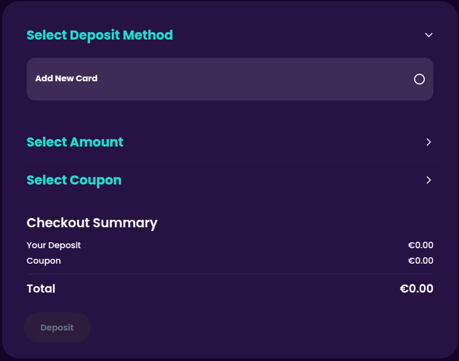
Task: Click the Checkout Summary heading
Action: tap(92, 223)
